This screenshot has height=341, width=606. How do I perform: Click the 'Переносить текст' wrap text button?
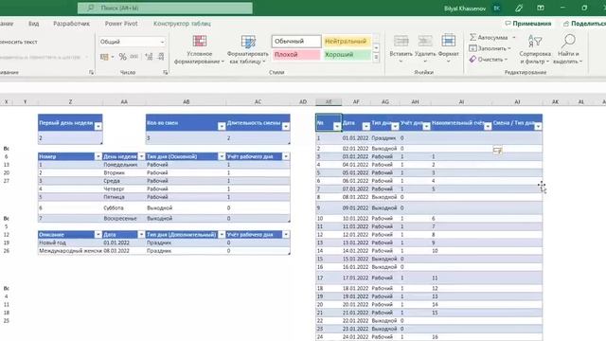pyautogui.click(x=19, y=42)
